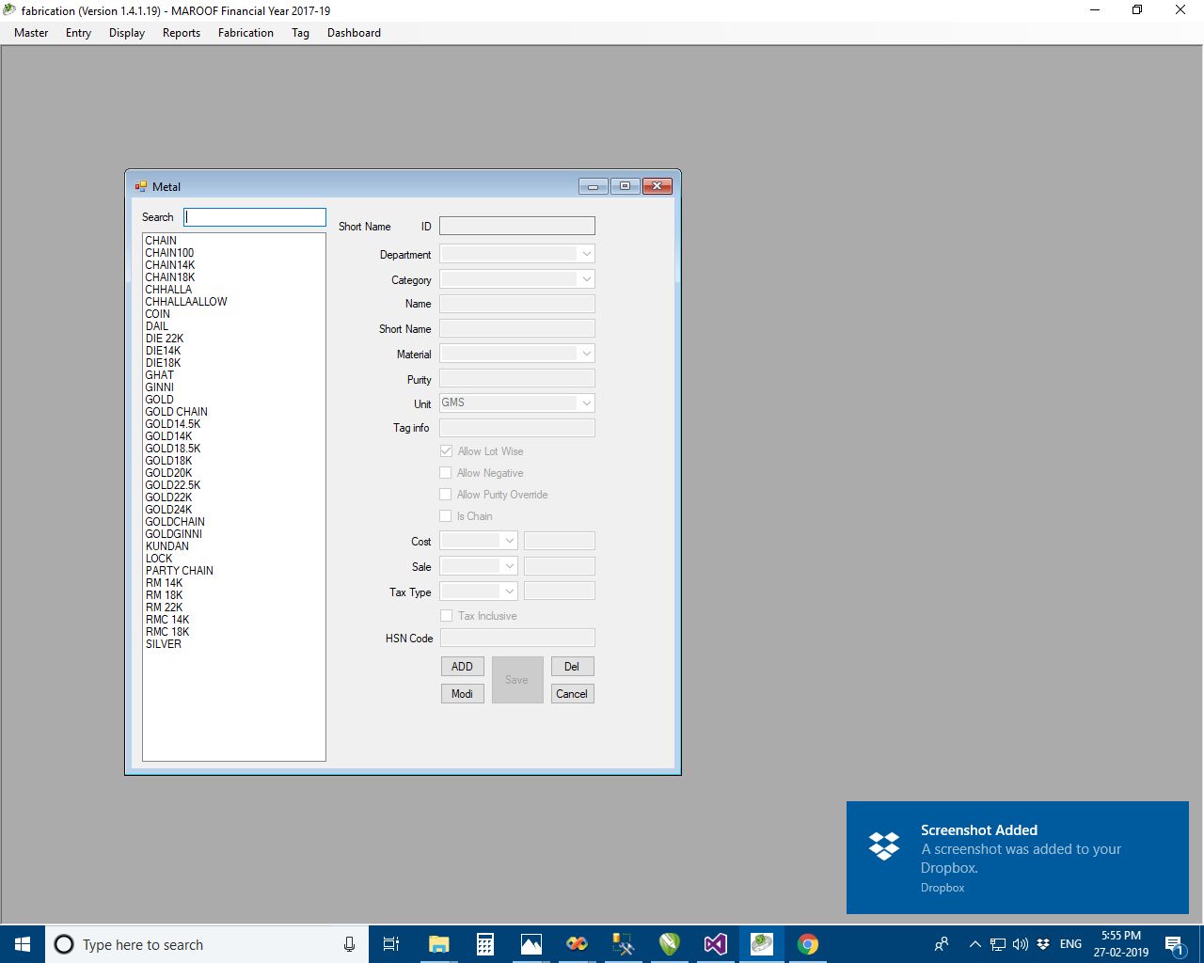The height and width of the screenshot is (963, 1204).
Task: Expand the Tax Type dropdown
Action: [509, 592]
